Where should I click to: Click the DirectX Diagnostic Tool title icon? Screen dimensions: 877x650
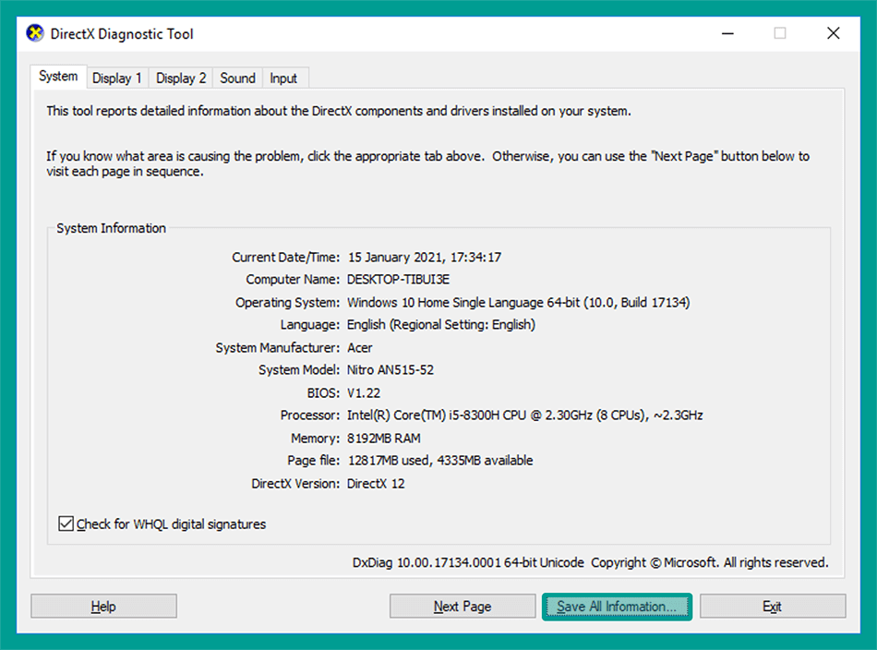pyautogui.click(x=35, y=33)
